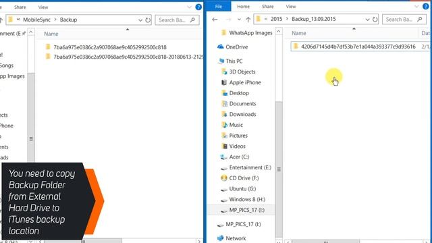Open 3D Objects folder
This screenshot has height=243, width=432.
(x=242, y=72)
